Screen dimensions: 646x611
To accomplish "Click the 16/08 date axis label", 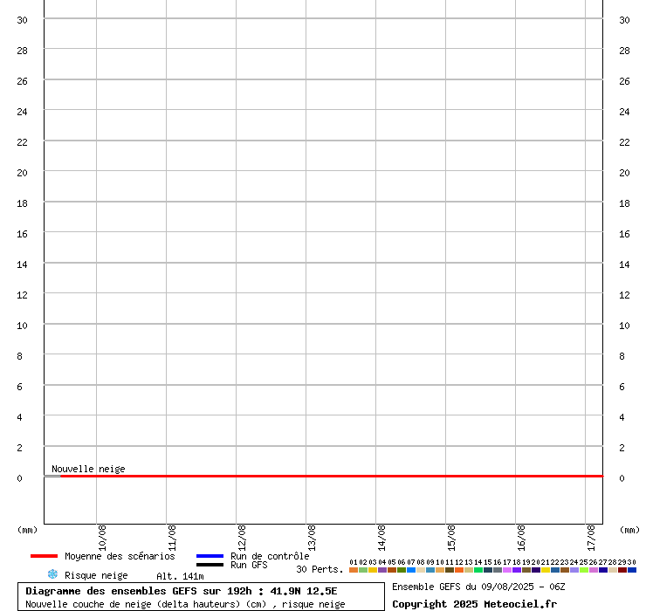I will point(521,538).
